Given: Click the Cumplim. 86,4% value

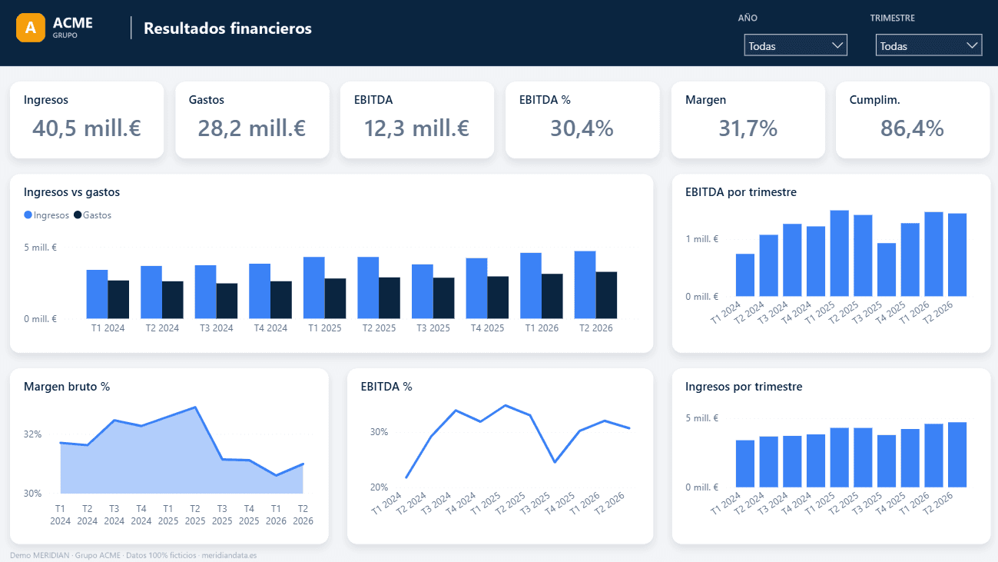Looking at the screenshot, I should coord(912,128).
